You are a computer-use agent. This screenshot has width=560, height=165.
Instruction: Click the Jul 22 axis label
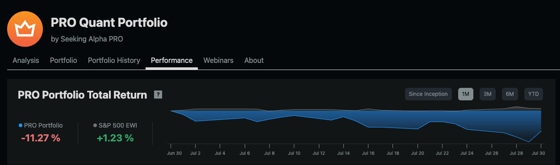click(x=442, y=153)
